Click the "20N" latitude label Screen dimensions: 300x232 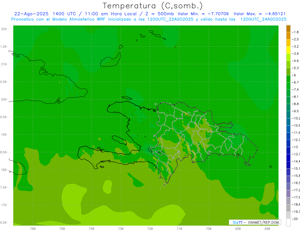click(x=4, y=99)
